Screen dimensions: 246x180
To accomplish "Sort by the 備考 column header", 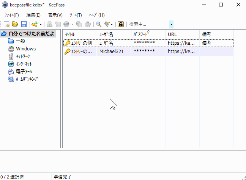I will click(217, 34).
